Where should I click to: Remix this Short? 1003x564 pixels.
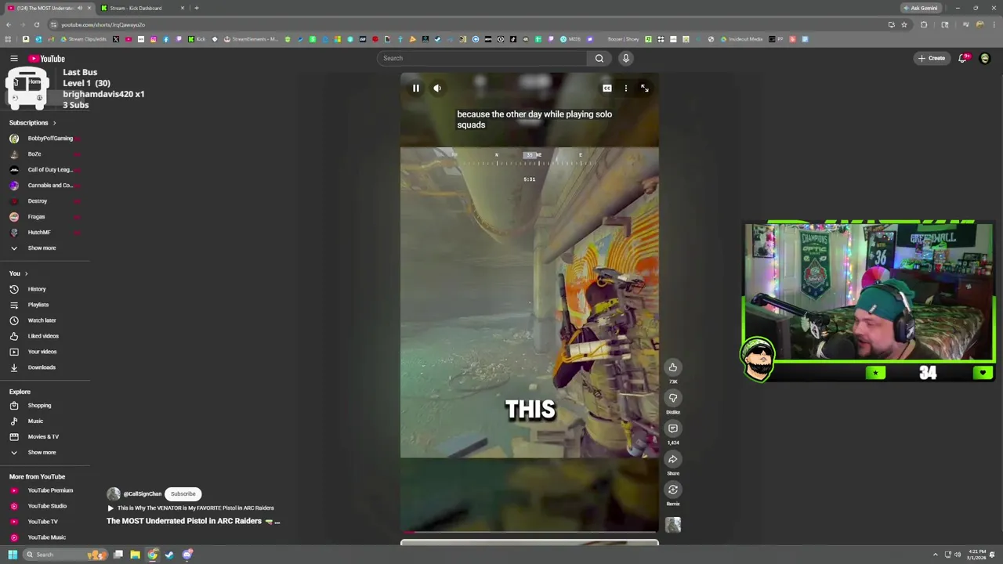click(x=673, y=490)
